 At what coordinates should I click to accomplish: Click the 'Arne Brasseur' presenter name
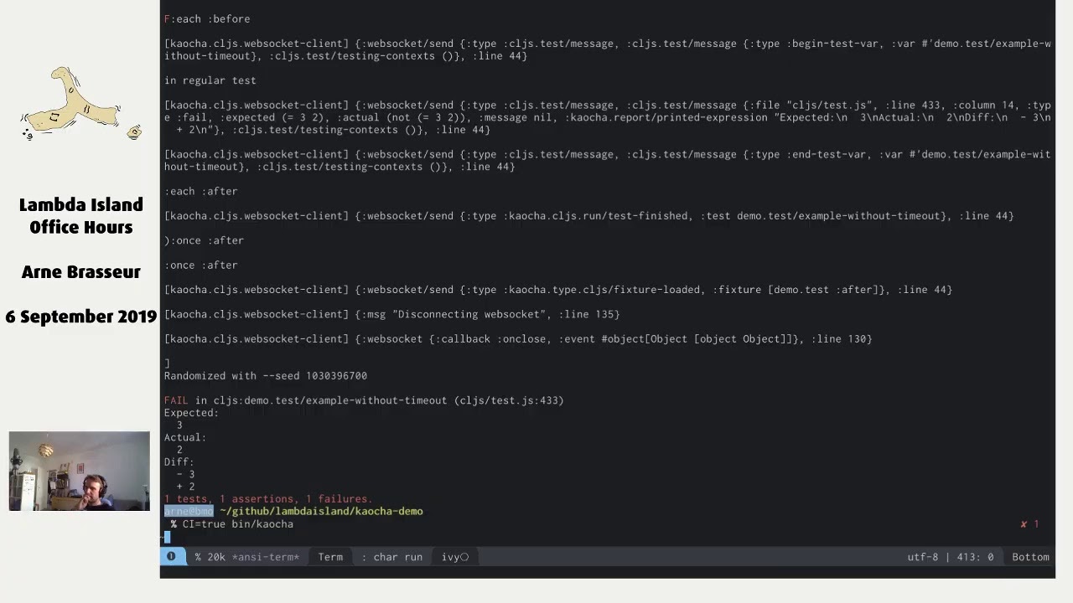click(81, 272)
